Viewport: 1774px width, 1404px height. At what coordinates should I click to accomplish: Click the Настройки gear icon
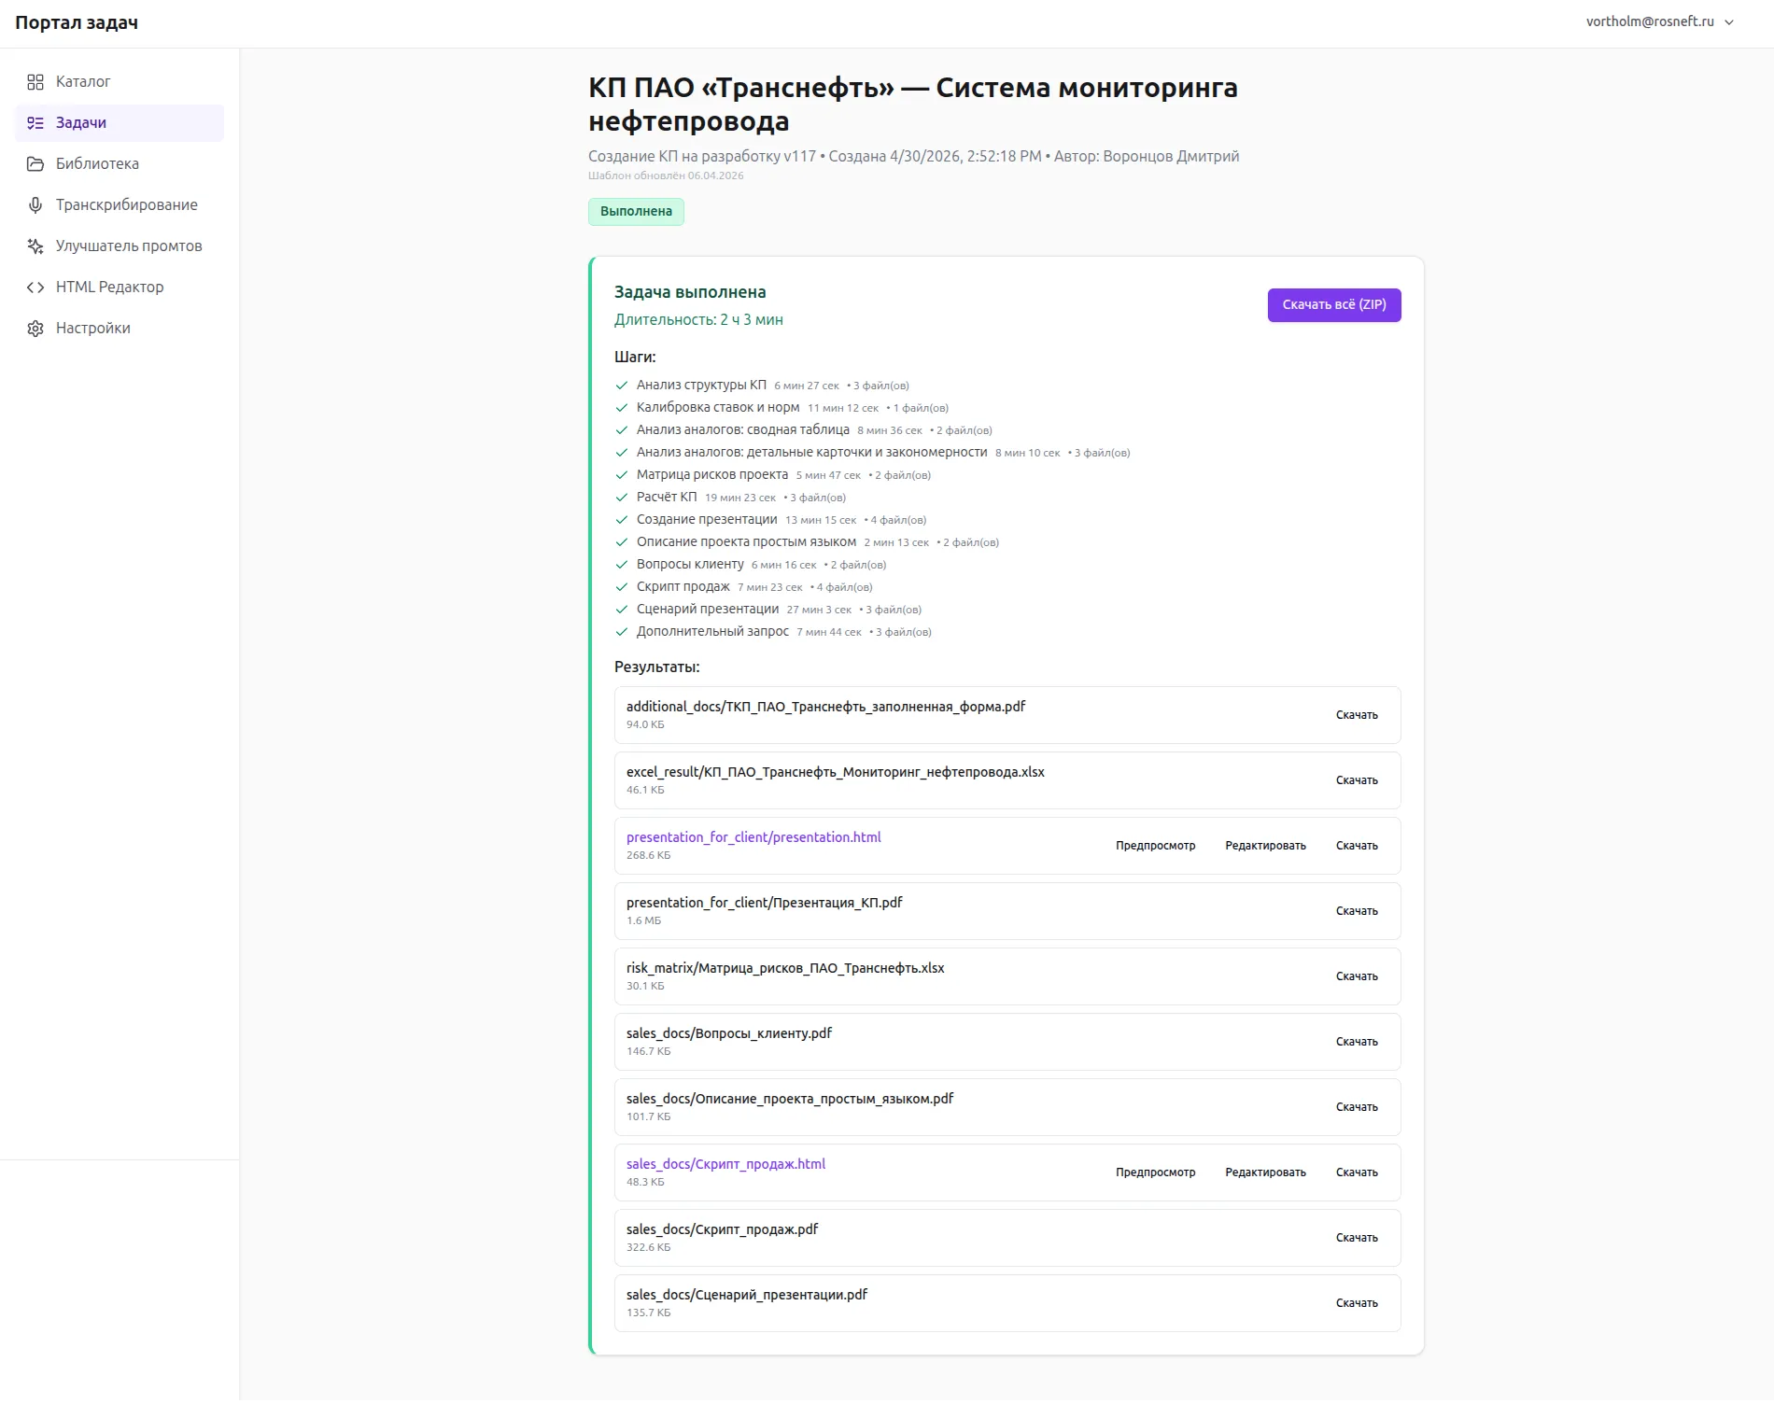point(35,329)
